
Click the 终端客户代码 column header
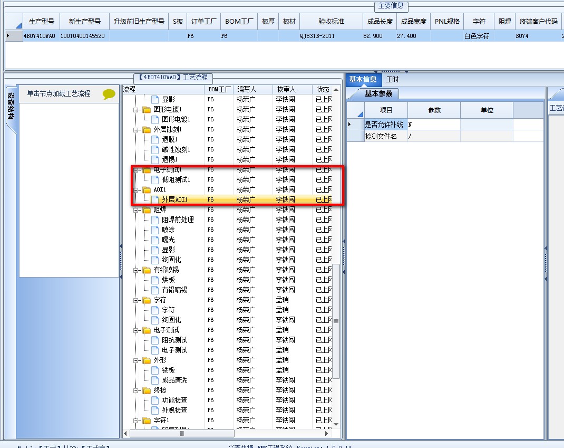point(538,22)
